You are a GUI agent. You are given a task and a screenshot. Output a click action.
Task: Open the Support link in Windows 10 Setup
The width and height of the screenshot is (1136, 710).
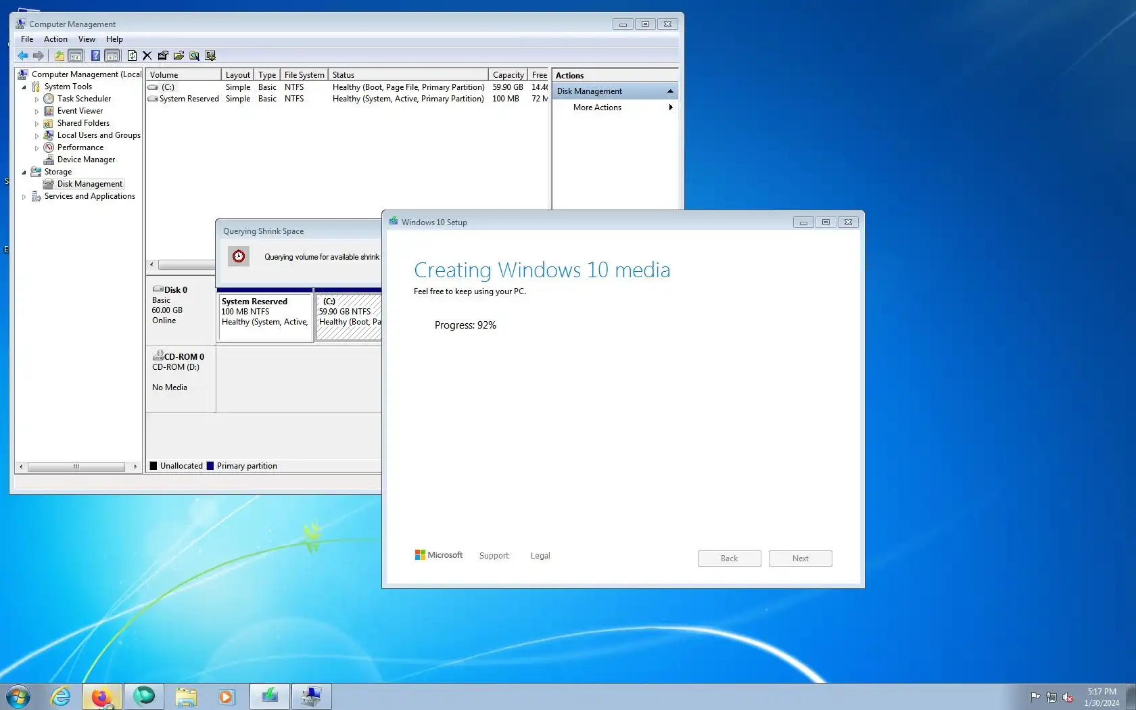(x=494, y=556)
